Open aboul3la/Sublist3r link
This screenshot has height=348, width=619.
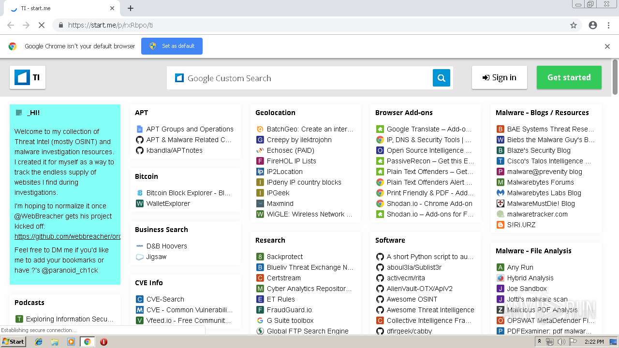[x=414, y=267]
